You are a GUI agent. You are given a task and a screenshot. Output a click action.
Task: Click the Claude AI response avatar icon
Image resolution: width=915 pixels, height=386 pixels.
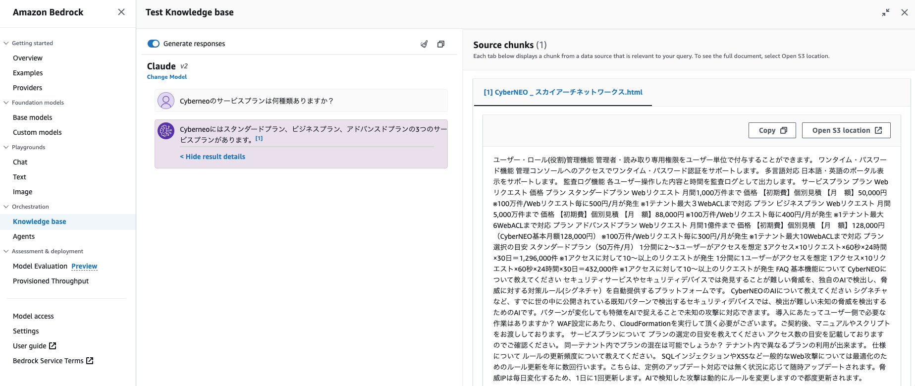point(166,131)
